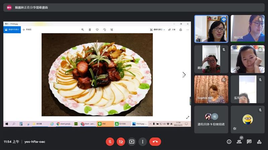Image resolution: width=268 pixels, height=150 pixels.
Task: Open the Windows Start button in shared screen
Action: click(7, 124)
